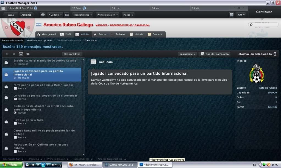Select the double up arrow in message toolbar
This screenshot has height=168, width=281.
coord(14,54)
